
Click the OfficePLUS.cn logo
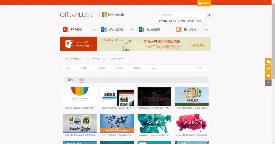coord(78,15)
